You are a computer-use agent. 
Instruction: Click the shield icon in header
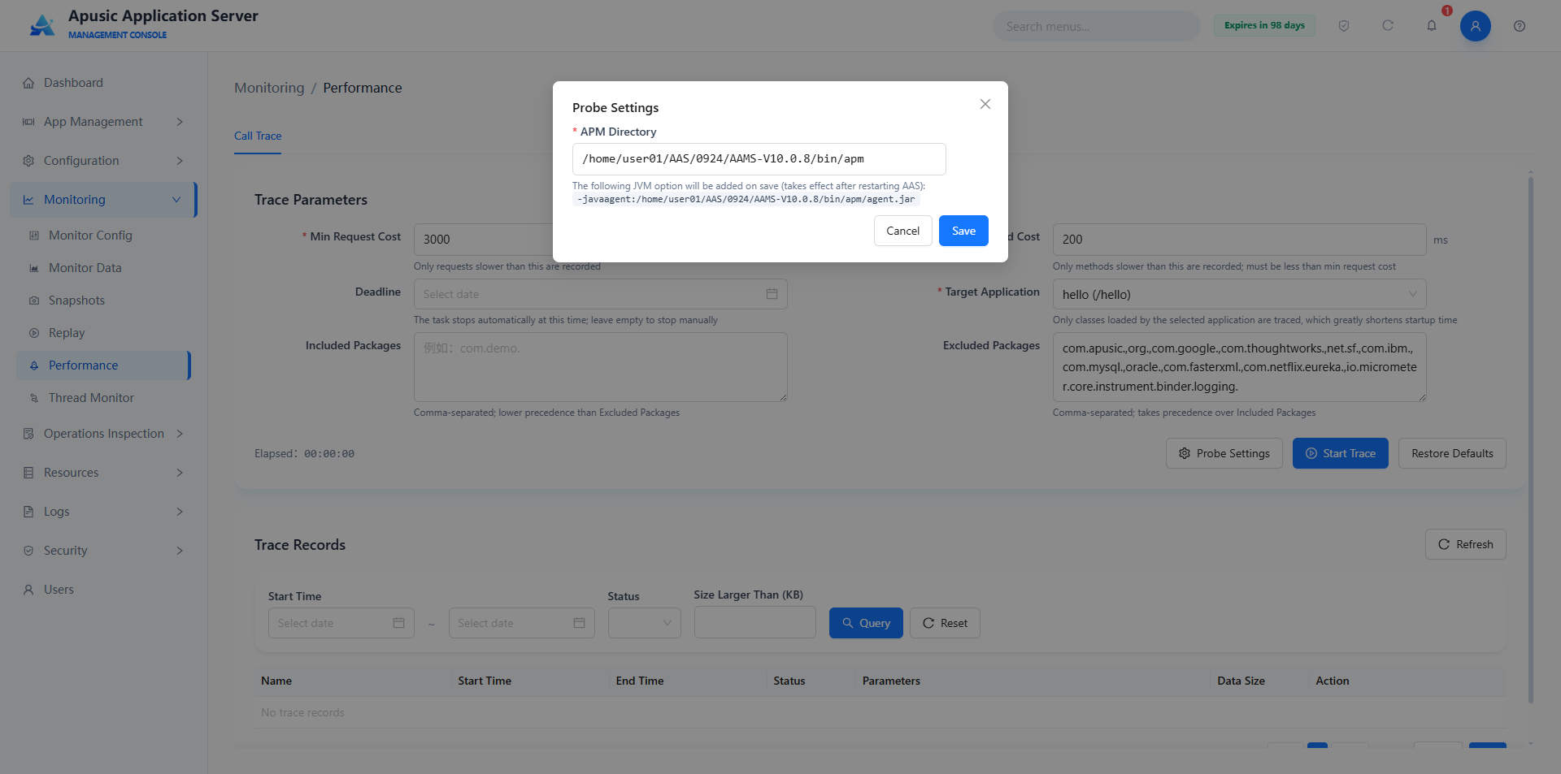click(x=1344, y=26)
